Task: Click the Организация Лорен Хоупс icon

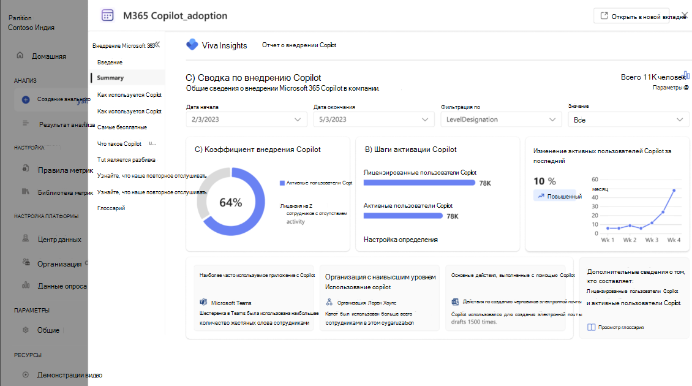Action: tap(329, 302)
